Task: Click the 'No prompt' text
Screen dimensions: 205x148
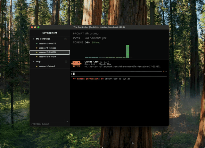Action: [92, 34]
